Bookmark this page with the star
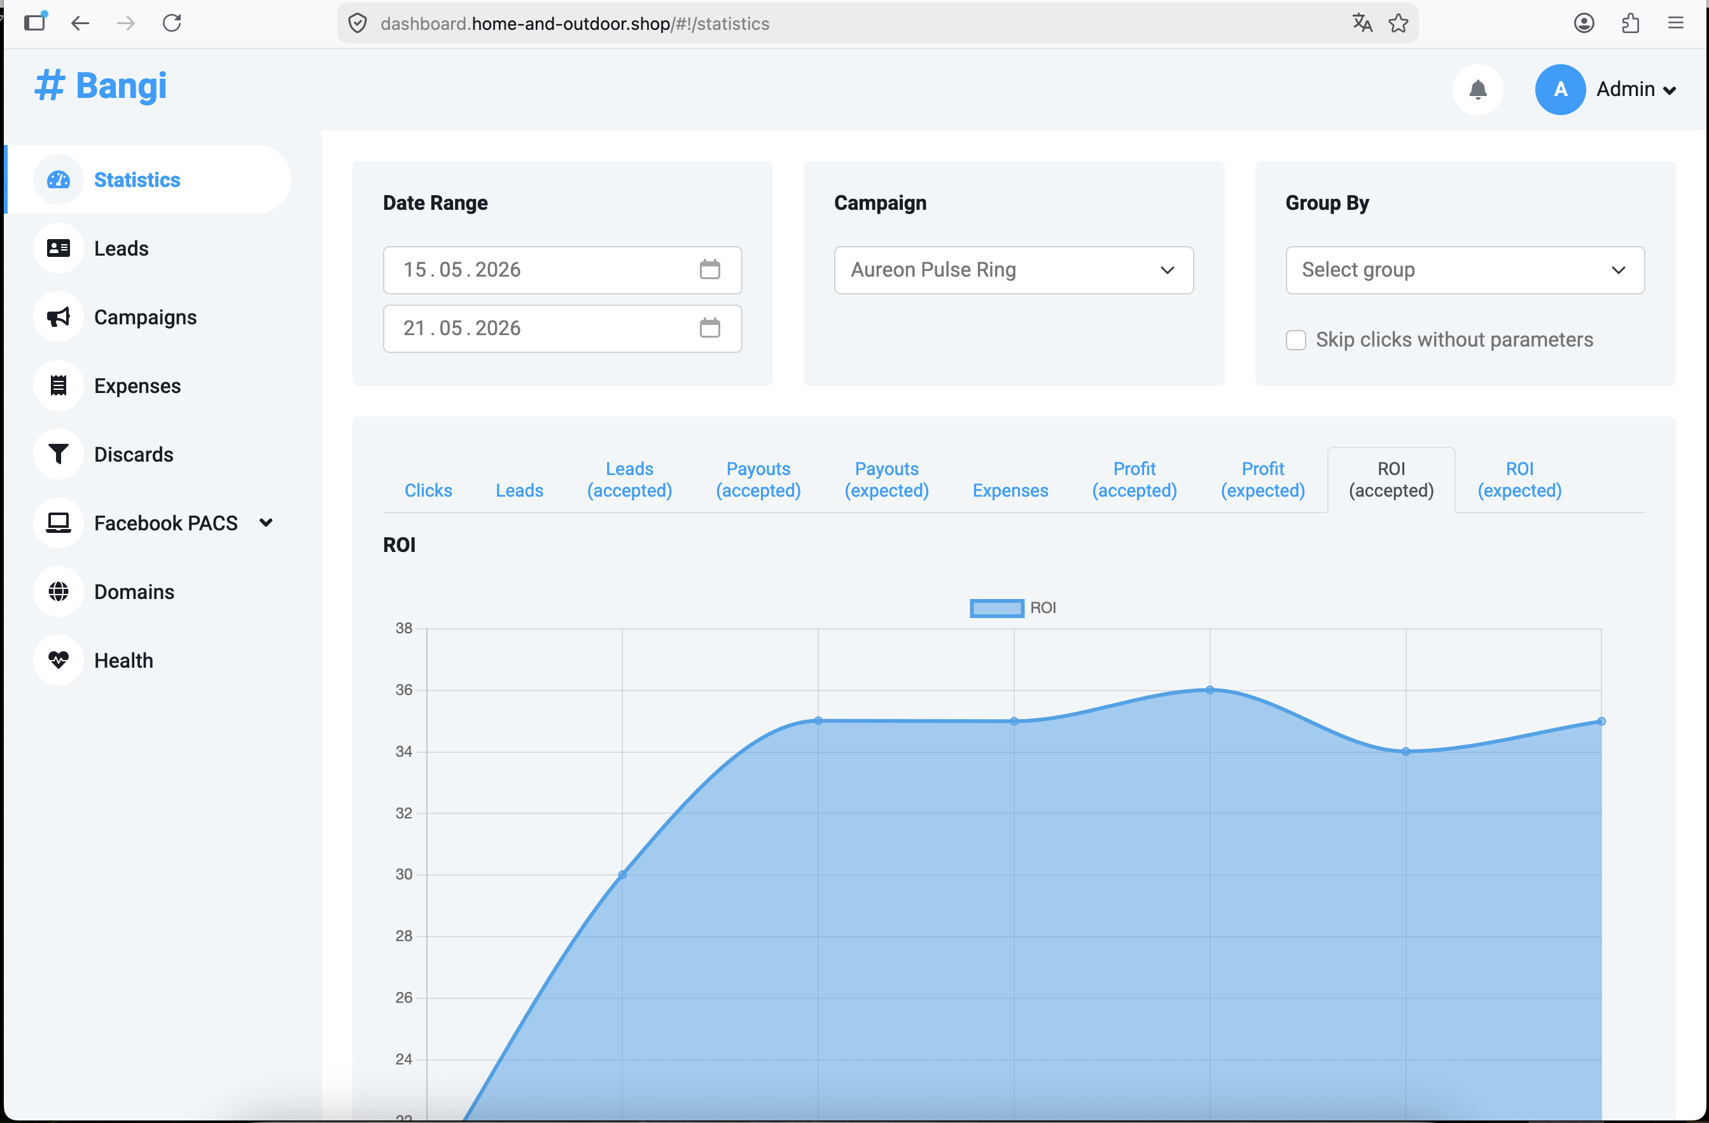Screen dimensions: 1709x1123 click(1398, 24)
